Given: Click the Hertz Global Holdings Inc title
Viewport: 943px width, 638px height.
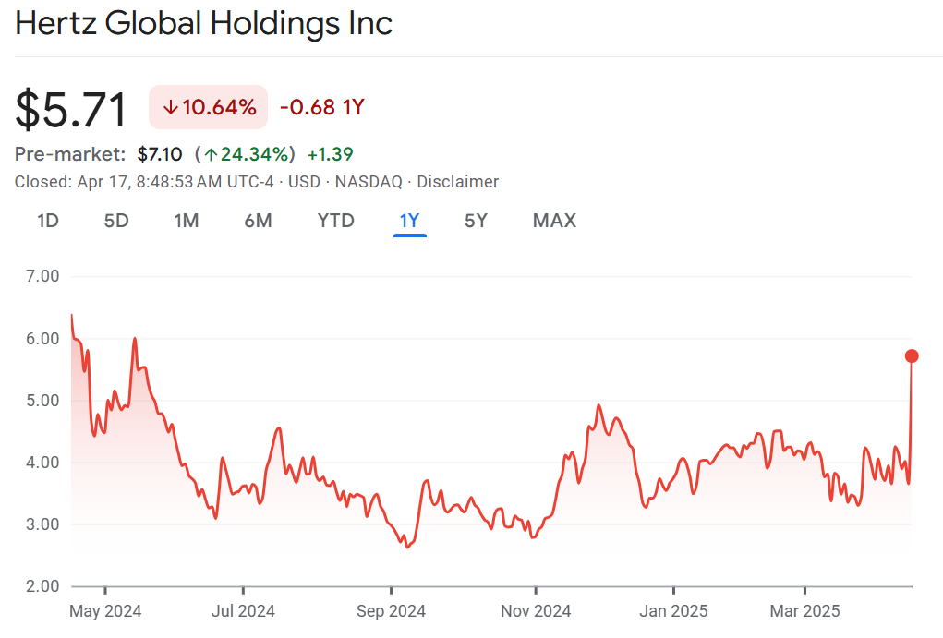Looking at the screenshot, I should pyautogui.click(x=204, y=24).
